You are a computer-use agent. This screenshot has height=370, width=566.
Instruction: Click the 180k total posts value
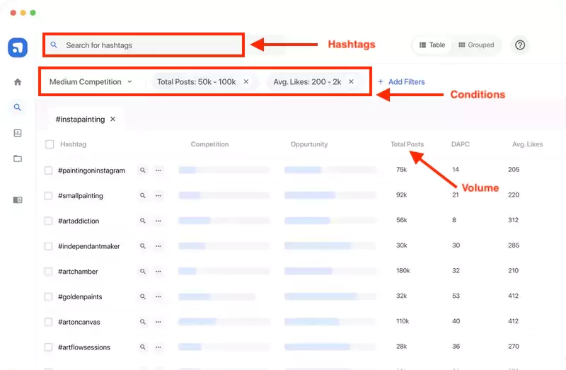coord(403,271)
